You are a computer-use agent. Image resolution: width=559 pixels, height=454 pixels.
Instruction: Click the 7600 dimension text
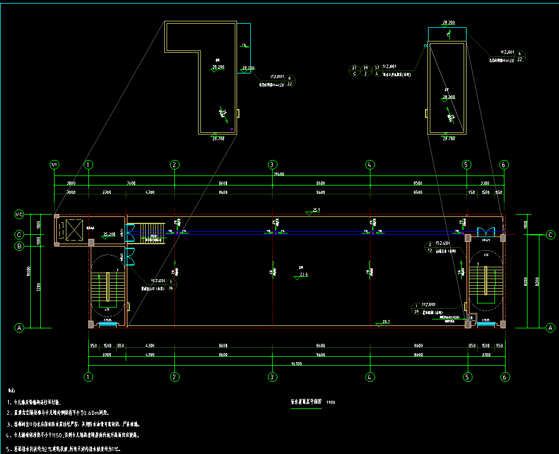pyautogui.click(x=132, y=184)
